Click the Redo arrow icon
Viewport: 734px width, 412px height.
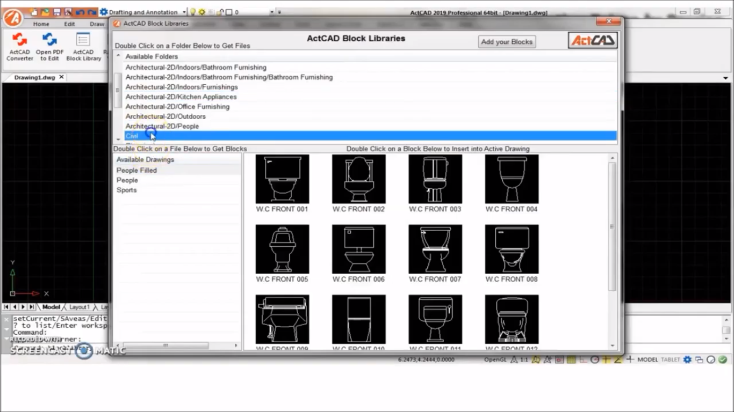coord(92,12)
